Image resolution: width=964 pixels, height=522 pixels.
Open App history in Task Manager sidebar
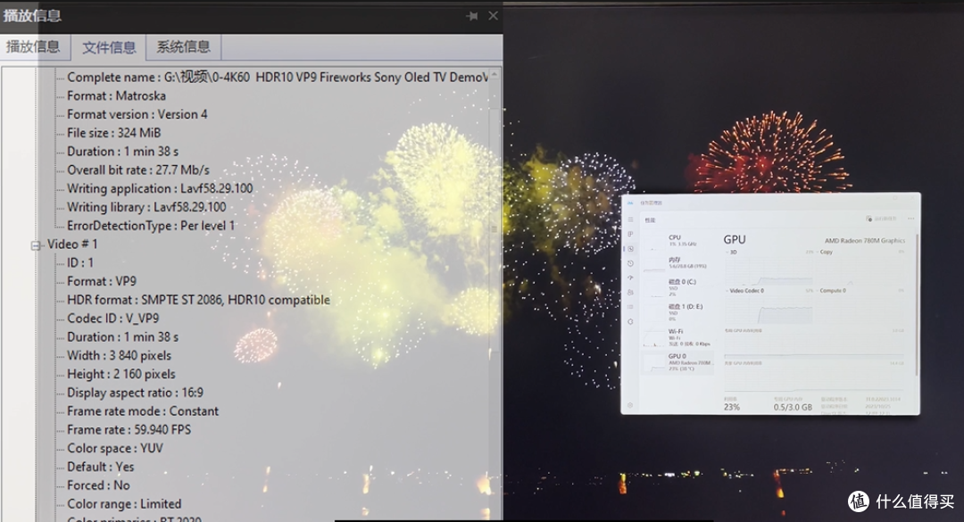click(630, 263)
